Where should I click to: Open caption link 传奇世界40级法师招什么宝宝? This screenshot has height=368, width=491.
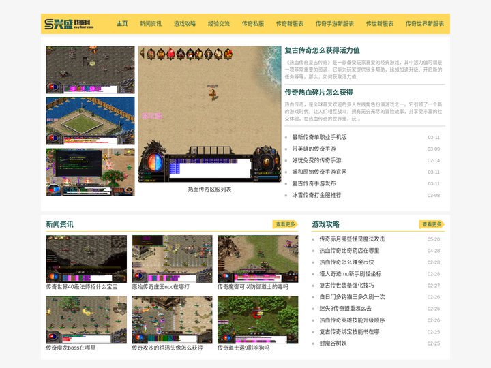82,287
